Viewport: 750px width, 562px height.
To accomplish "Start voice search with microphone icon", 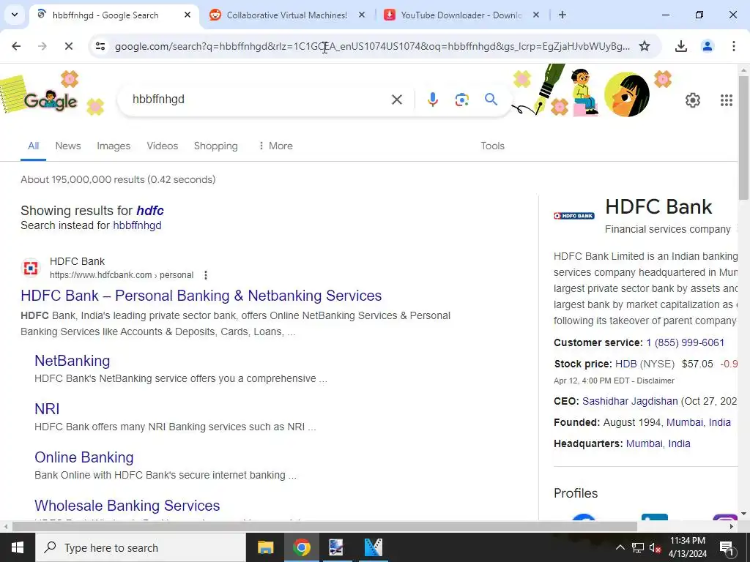I will pyautogui.click(x=432, y=100).
